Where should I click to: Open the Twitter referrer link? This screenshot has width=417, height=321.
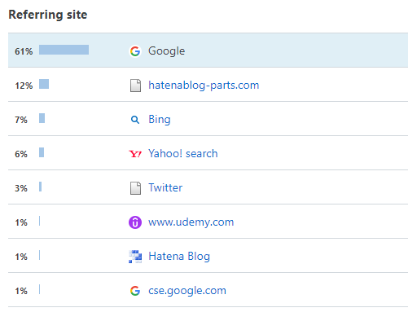pyautogui.click(x=165, y=187)
